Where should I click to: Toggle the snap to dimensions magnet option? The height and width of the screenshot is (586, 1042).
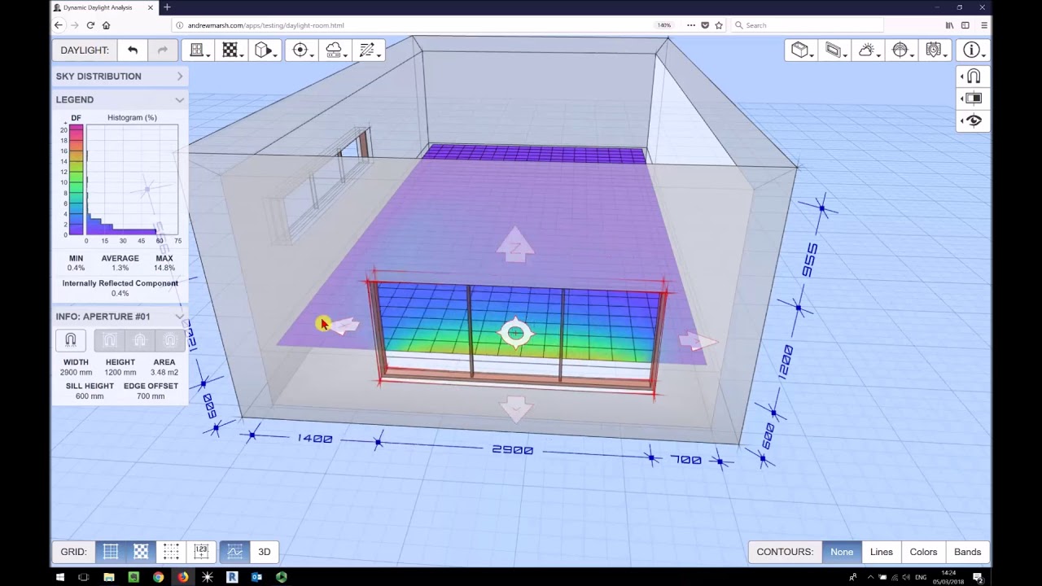(x=110, y=340)
